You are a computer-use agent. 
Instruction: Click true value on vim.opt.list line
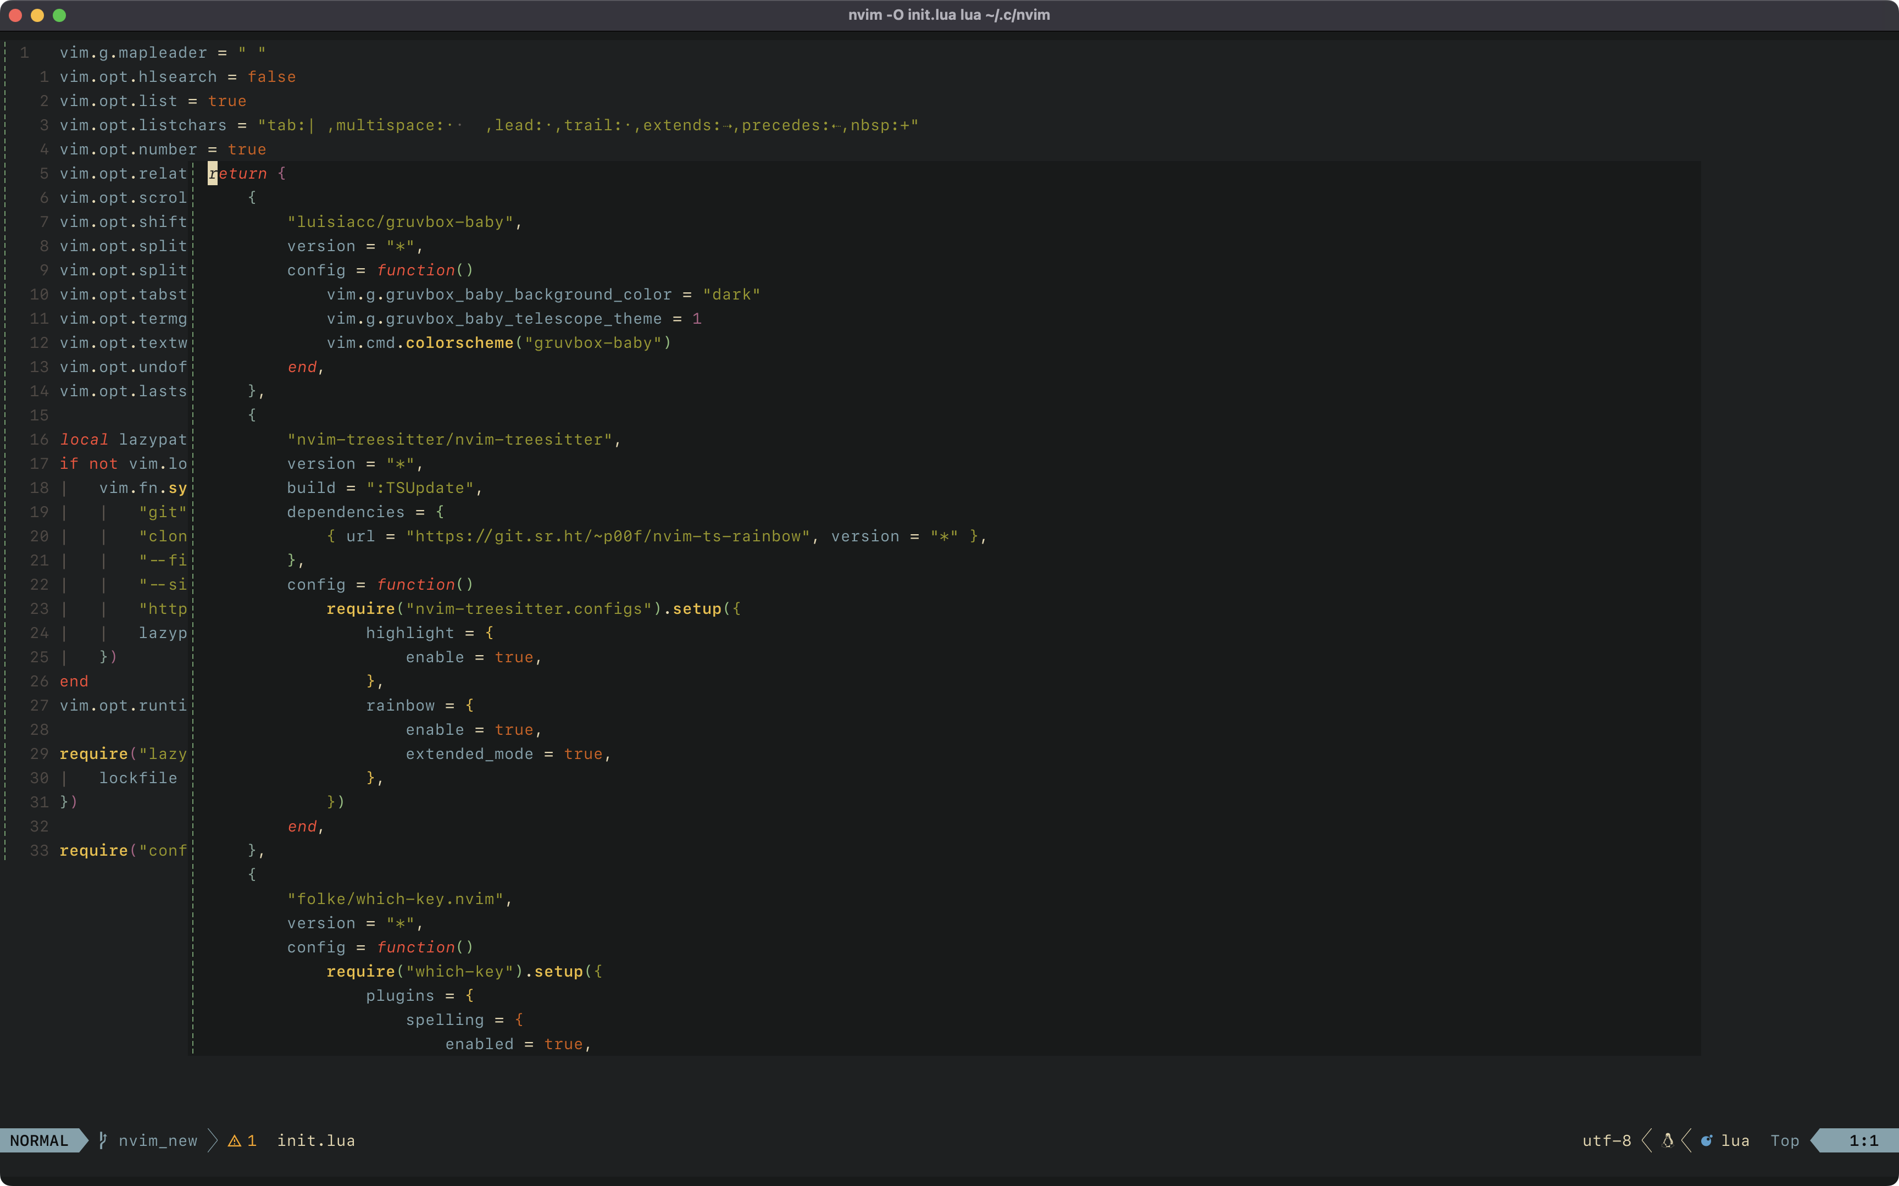click(226, 101)
